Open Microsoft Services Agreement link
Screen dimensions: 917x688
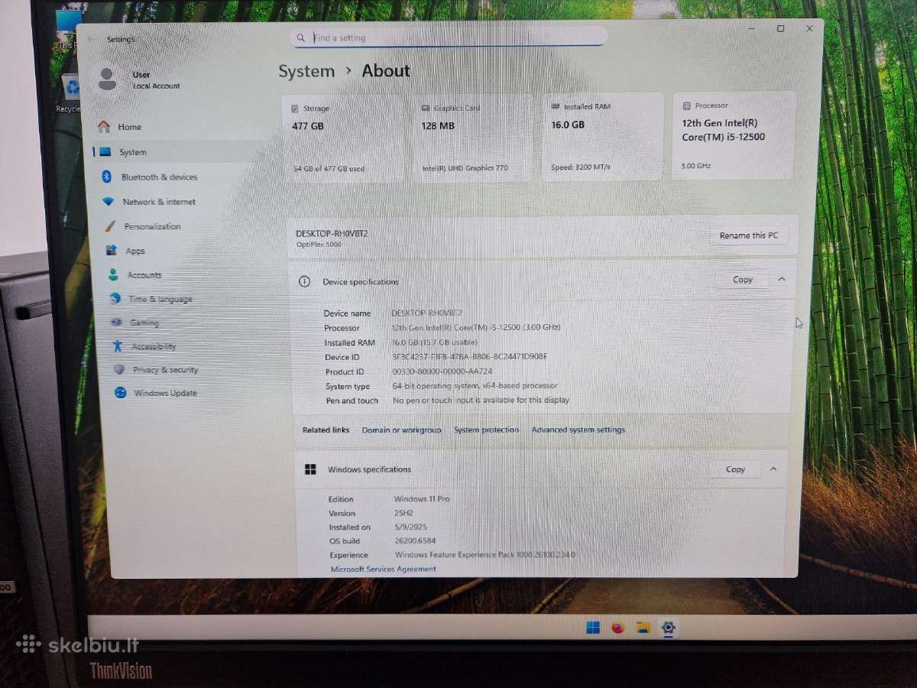coord(384,570)
